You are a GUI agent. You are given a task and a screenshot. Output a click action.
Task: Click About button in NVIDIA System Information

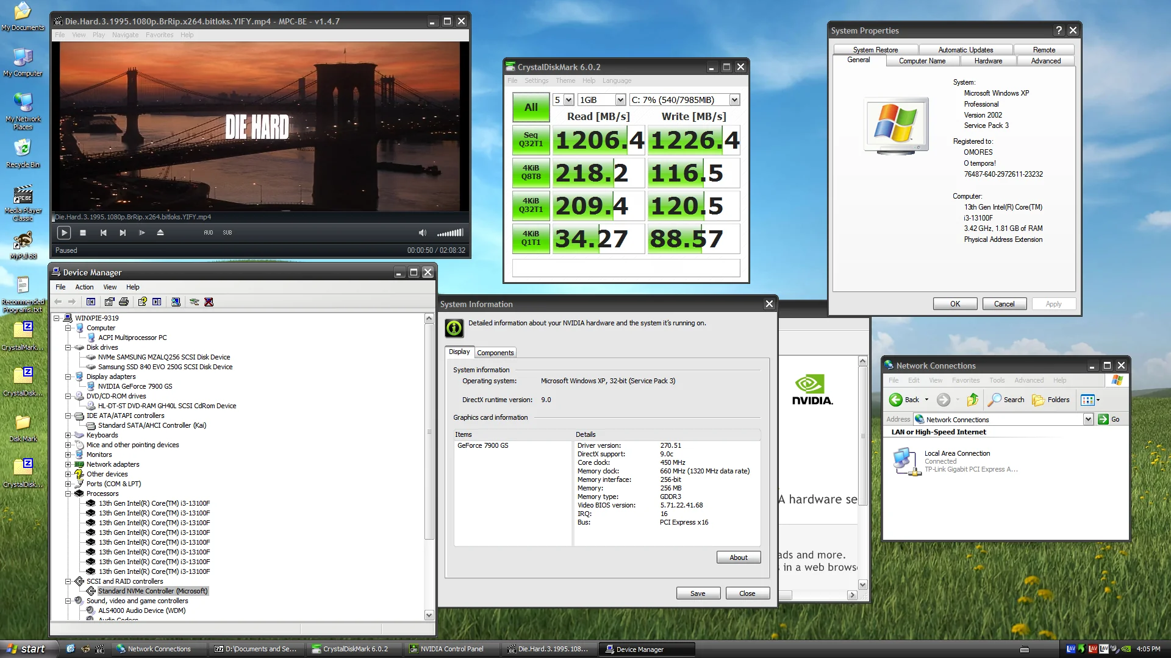click(x=737, y=557)
